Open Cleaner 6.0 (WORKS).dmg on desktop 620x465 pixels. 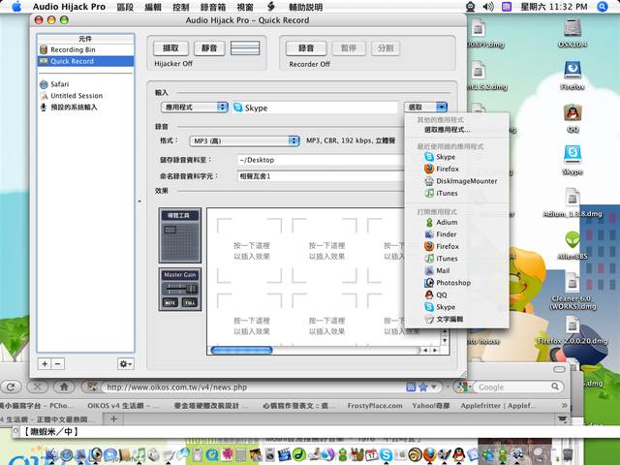[x=573, y=292]
